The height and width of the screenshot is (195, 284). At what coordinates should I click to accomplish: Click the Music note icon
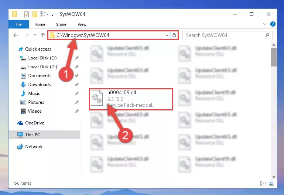click(23, 93)
